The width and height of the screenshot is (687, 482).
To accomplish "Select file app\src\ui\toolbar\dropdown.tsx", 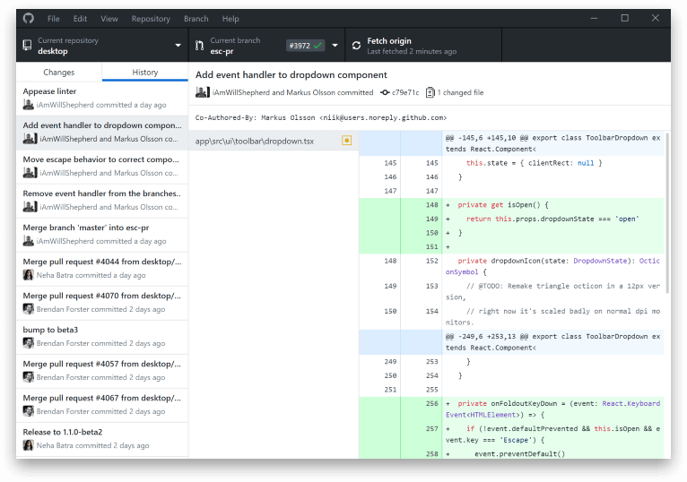I will coord(274,141).
